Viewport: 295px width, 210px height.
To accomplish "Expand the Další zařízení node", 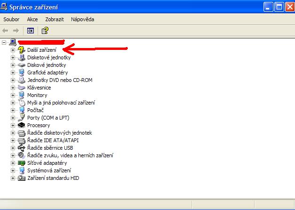I will tap(13, 50).
